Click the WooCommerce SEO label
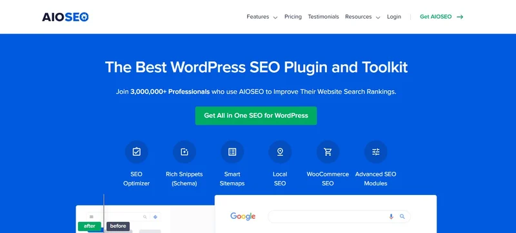The height and width of the screenshot is (233, 516). (328, 179)
